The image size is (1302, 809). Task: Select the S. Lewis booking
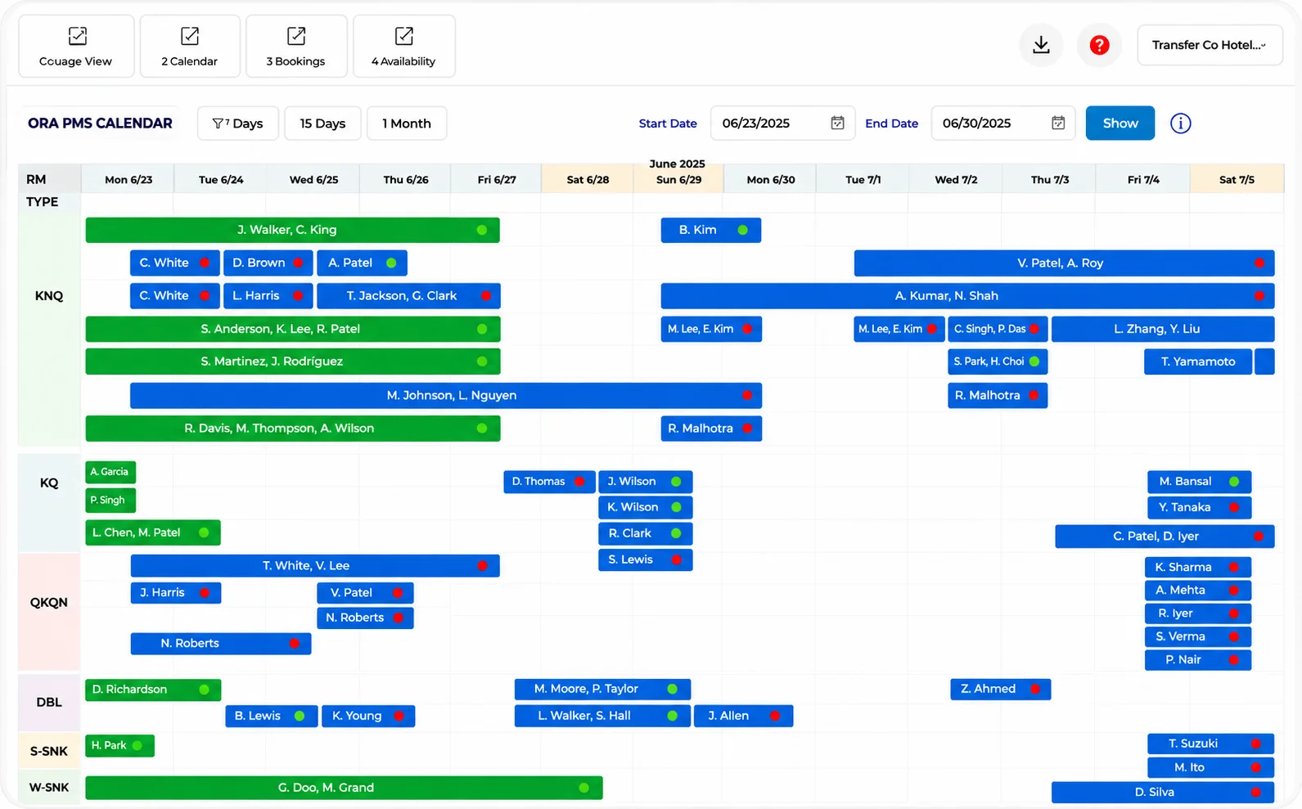click(646, 560)
